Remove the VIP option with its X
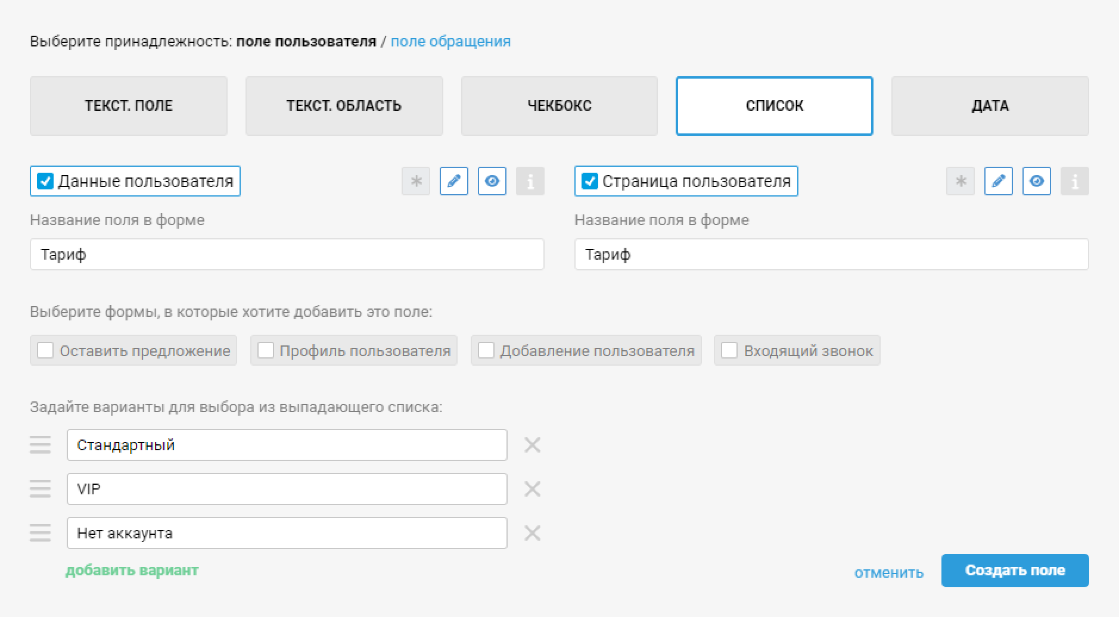The image size is (1119, 617). (x=532, y=489)
